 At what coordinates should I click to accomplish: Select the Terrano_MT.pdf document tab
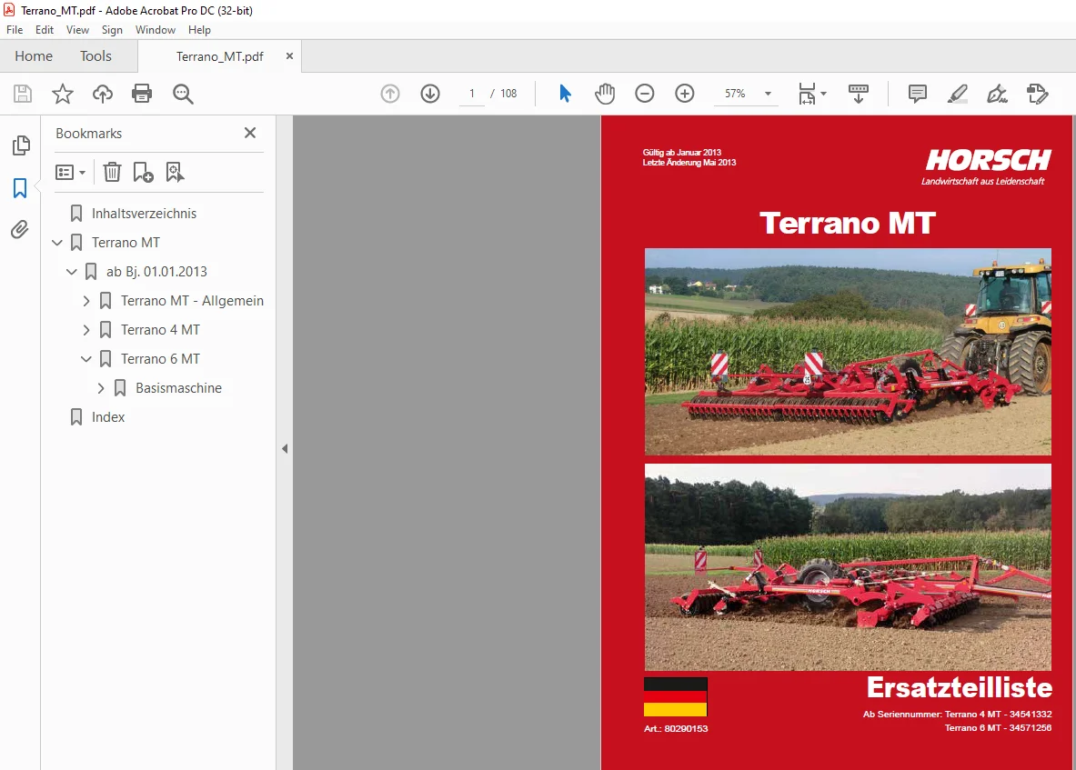coord(219,56)
